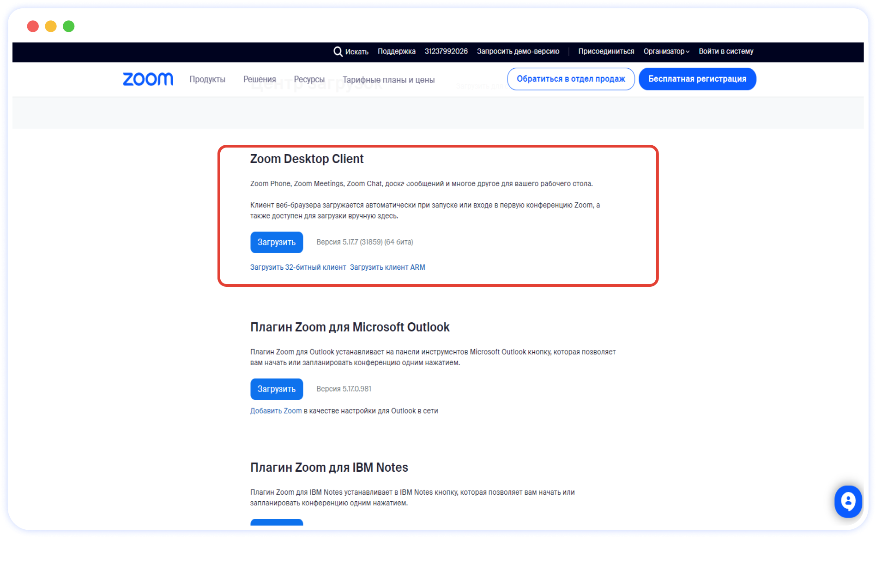This screenshot has height=569, width=876.
Task: Click Войти в систему
Action: click(726, 51)
